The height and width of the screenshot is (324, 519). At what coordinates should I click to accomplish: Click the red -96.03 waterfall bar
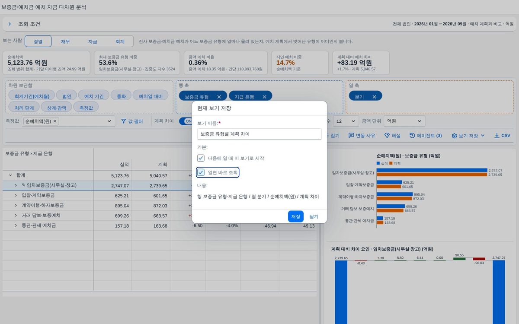click(479, 259)
